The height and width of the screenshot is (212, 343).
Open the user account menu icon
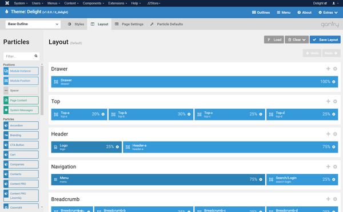335,3
